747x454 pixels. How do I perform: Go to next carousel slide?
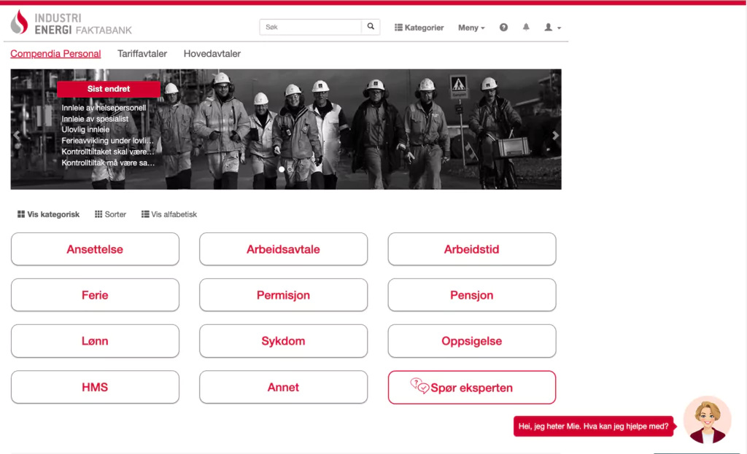tap(555, 135)
